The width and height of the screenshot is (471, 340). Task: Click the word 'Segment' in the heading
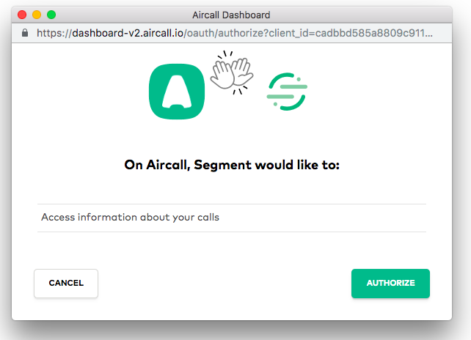pyautogui.click(x=218, y=166)
